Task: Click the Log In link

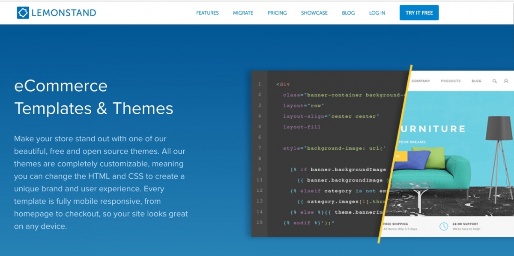Action: coord(377,13)
